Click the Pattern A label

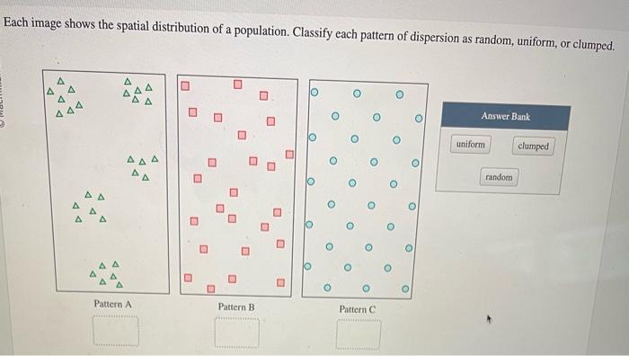pyautogui.click(x=112, y=304)
